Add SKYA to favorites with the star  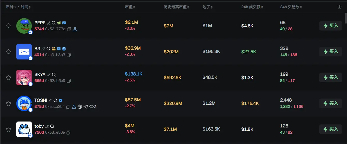(9, 78)
